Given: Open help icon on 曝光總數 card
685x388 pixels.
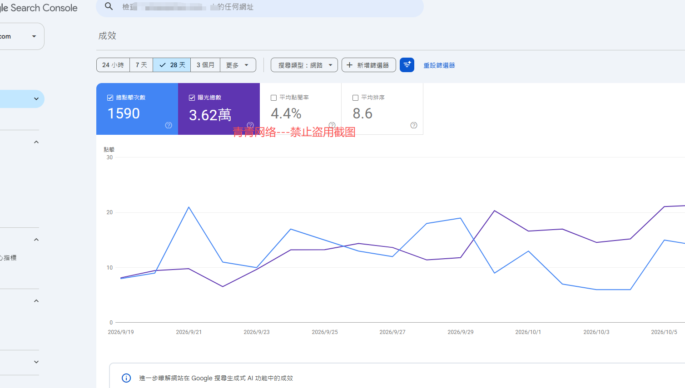Looking at the screenshot, I should [x=250, y=125].
